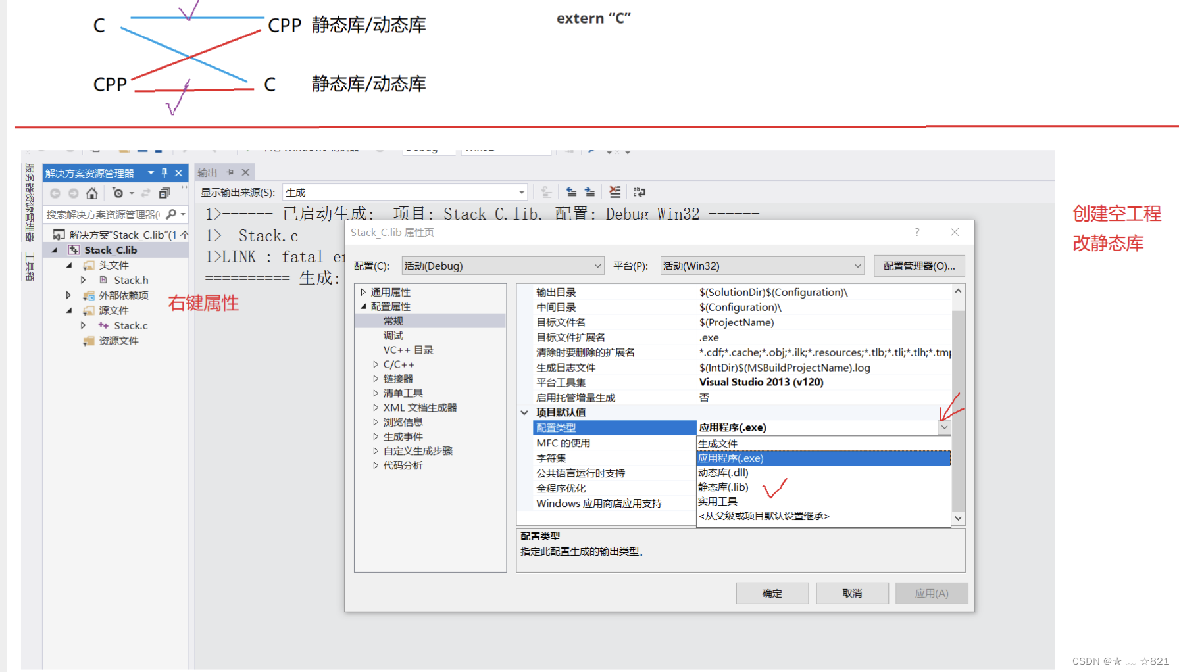The width and height of the screenshot is (1179, 672).
Task: Click the 配置类型 dropdown arrow
Action: (944, 427)
